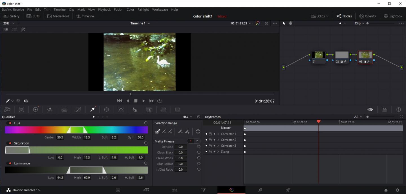Open the Timeline 1 name dropdown
Screen dimensions: 406x194
[x=140, y=23]
